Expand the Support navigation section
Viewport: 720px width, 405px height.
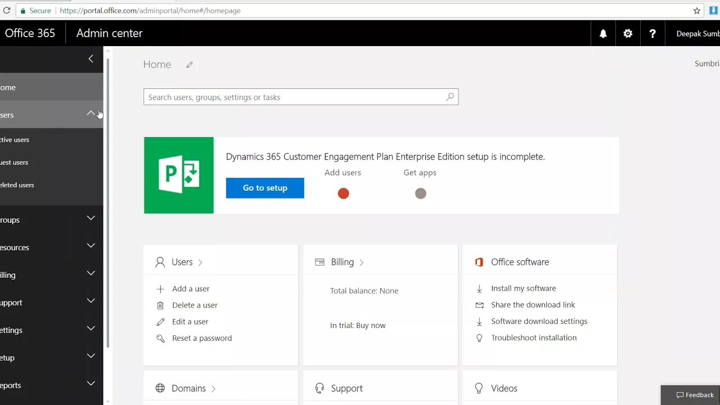[91, 300]
